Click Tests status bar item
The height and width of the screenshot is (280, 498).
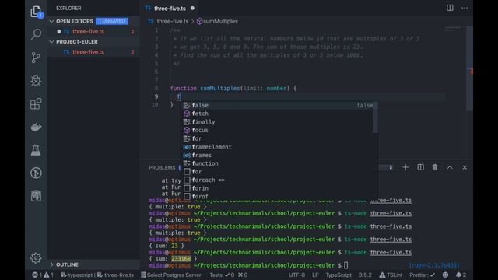click(228, 275)
